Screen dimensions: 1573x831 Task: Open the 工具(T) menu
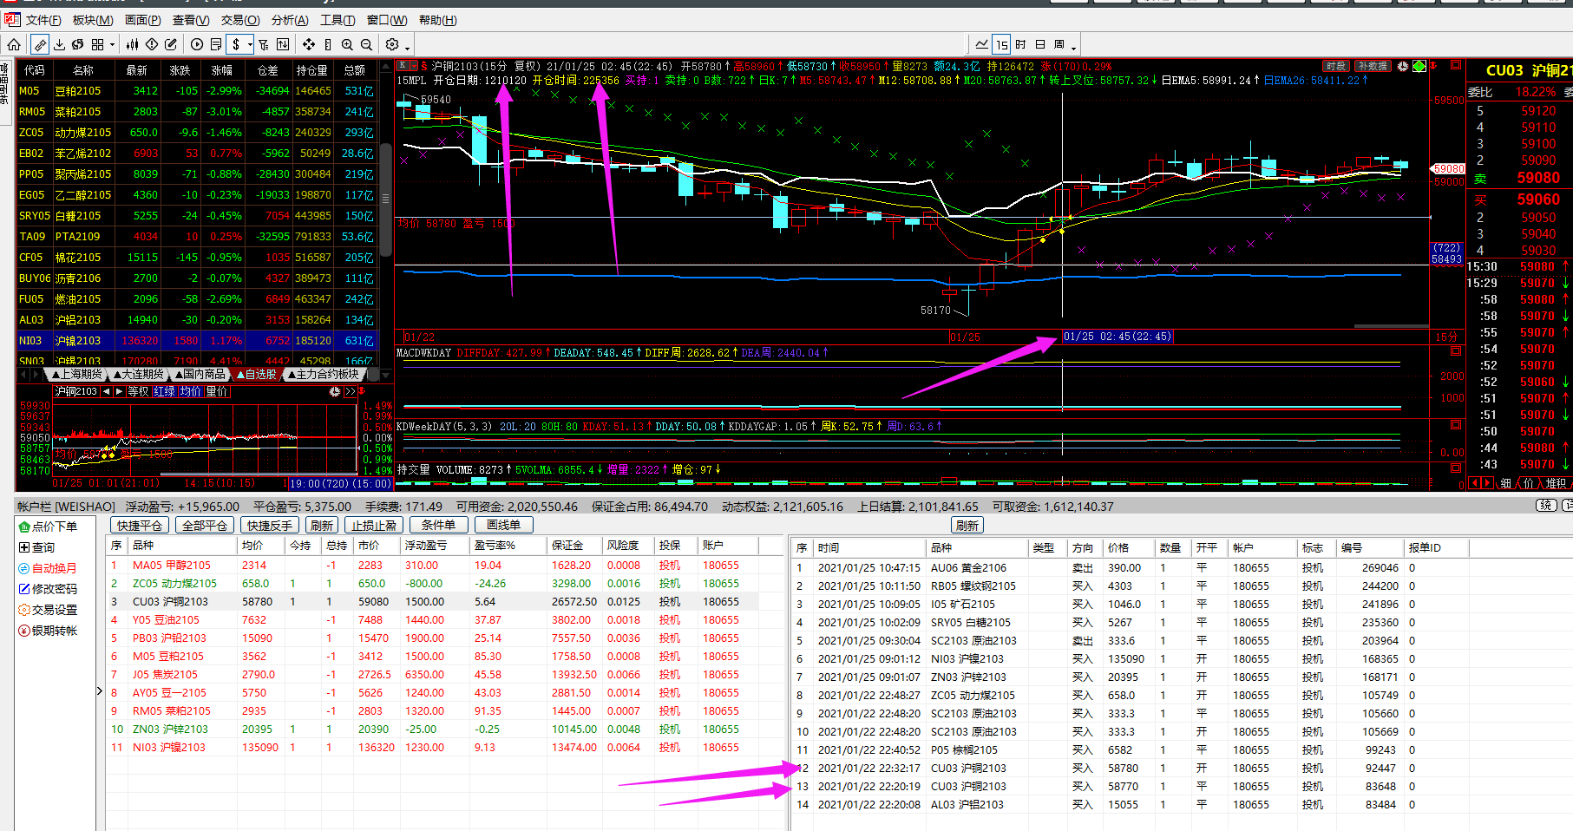(x=338, y=20)
